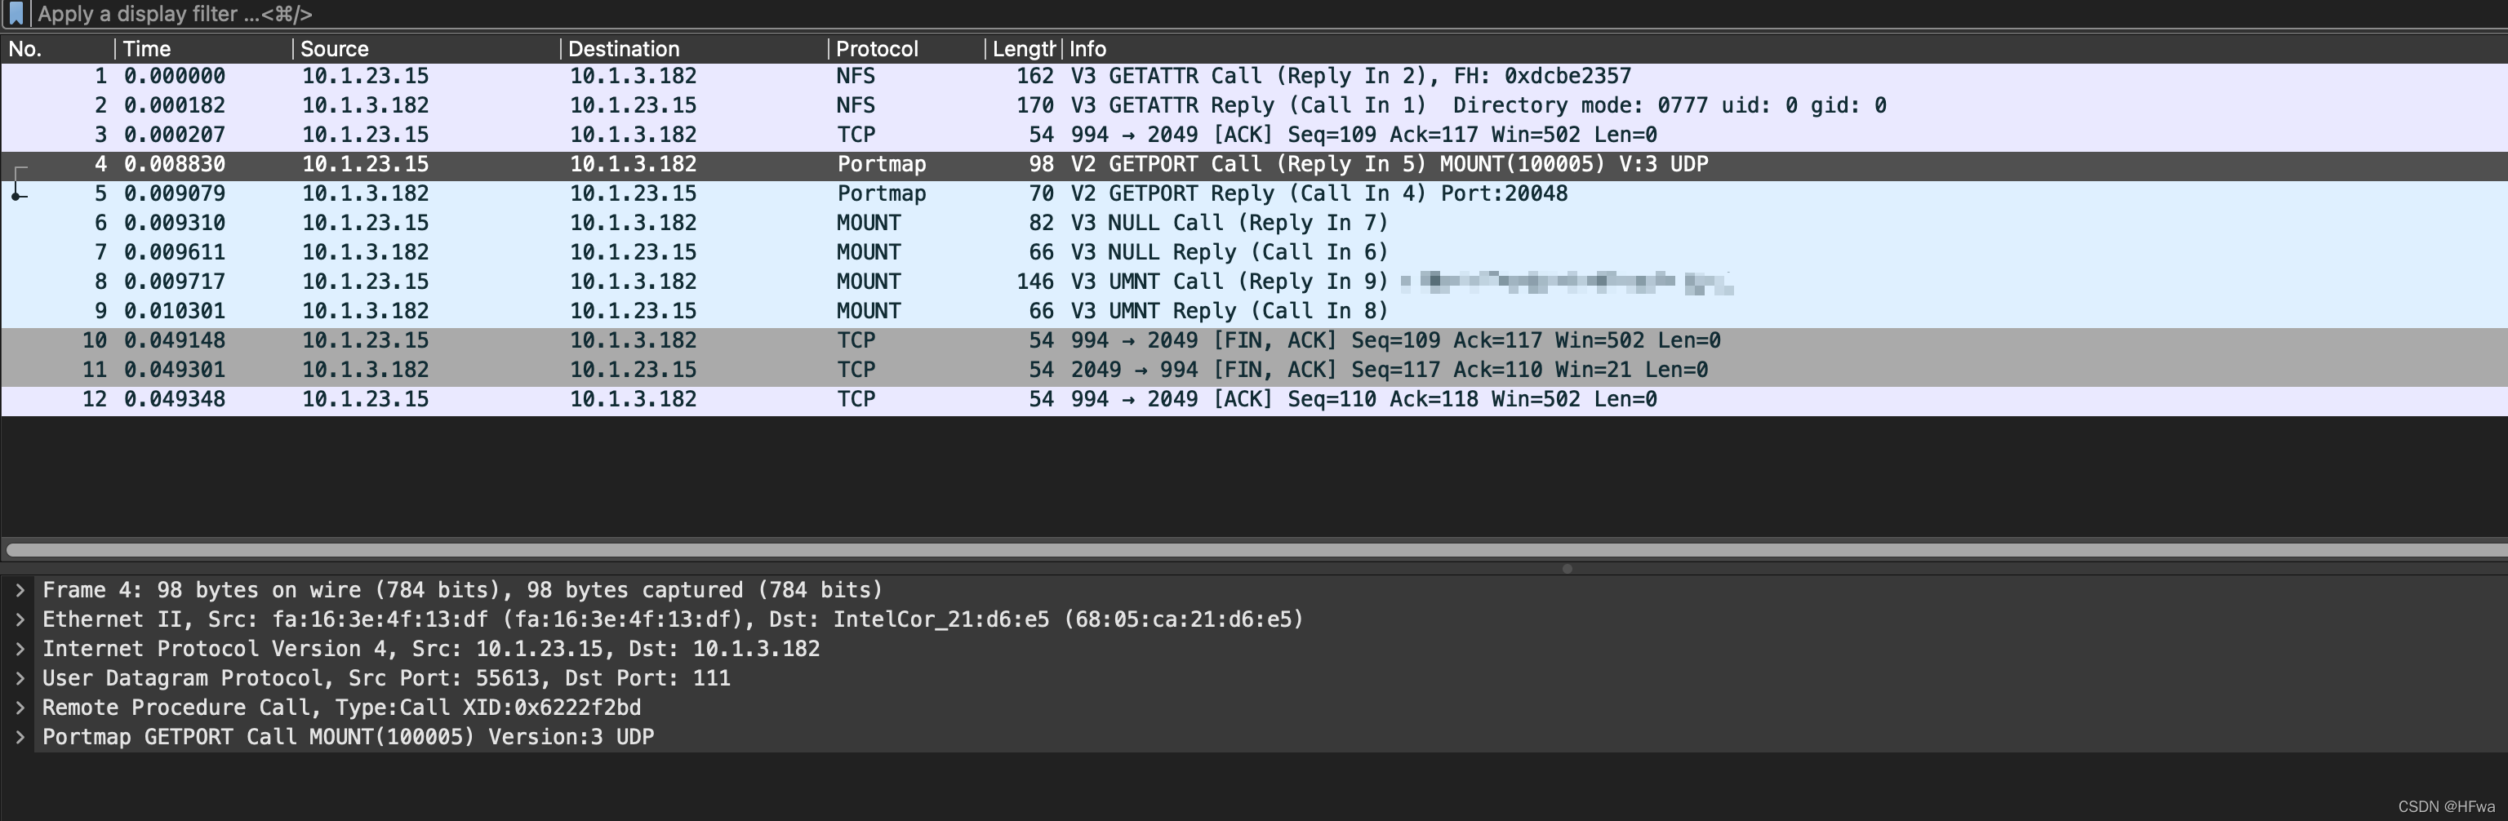Click Frame 4 bytes on wire text
The width and height of the screenshot is (2508, 821).
tap(462, 591)
